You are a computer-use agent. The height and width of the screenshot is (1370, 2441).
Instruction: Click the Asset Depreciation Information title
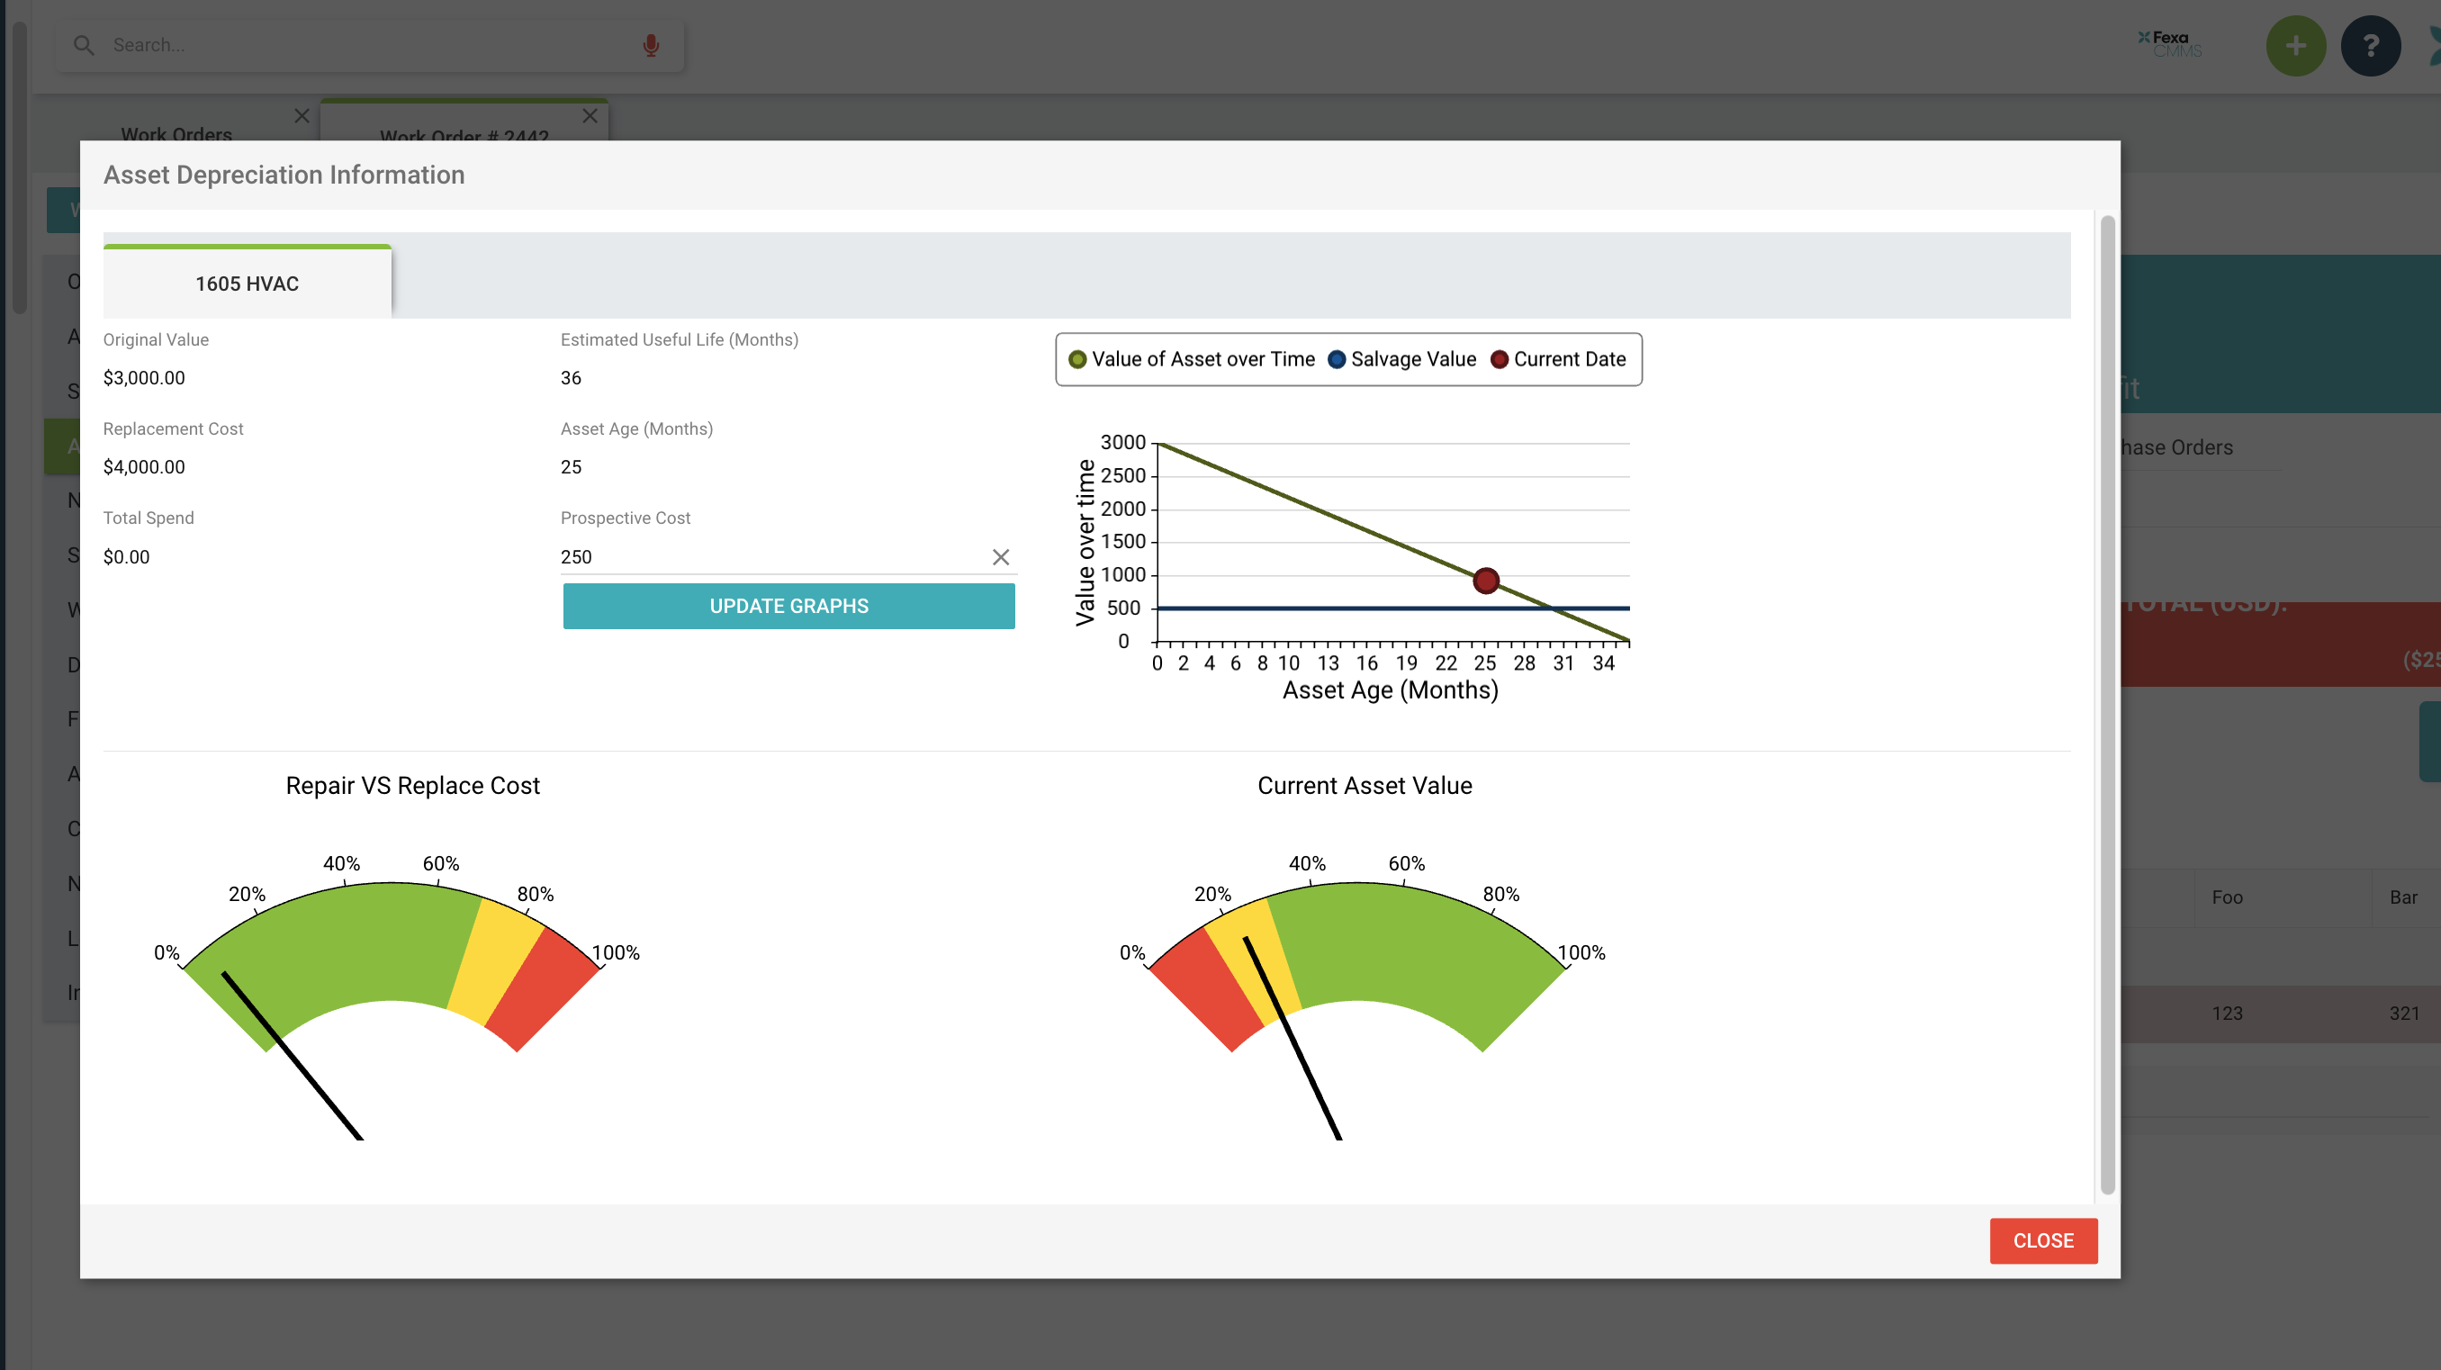click(x=284, y=175)
